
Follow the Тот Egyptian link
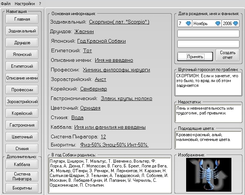tap(87, 50)
